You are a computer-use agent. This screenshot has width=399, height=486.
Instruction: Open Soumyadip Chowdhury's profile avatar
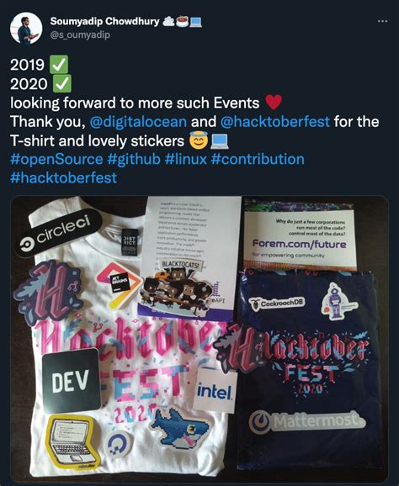point(26,29)
